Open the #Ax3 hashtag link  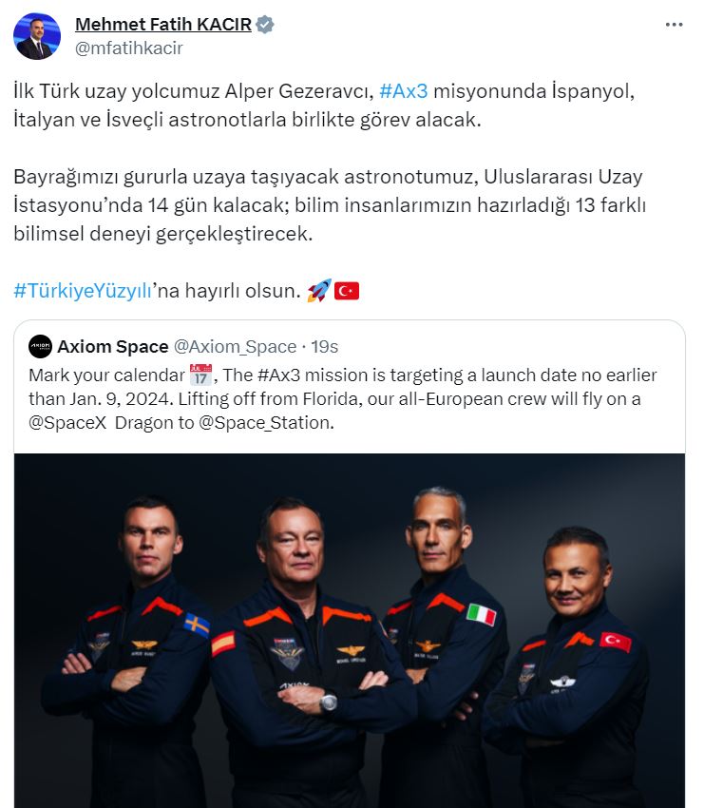coord(403,91)
